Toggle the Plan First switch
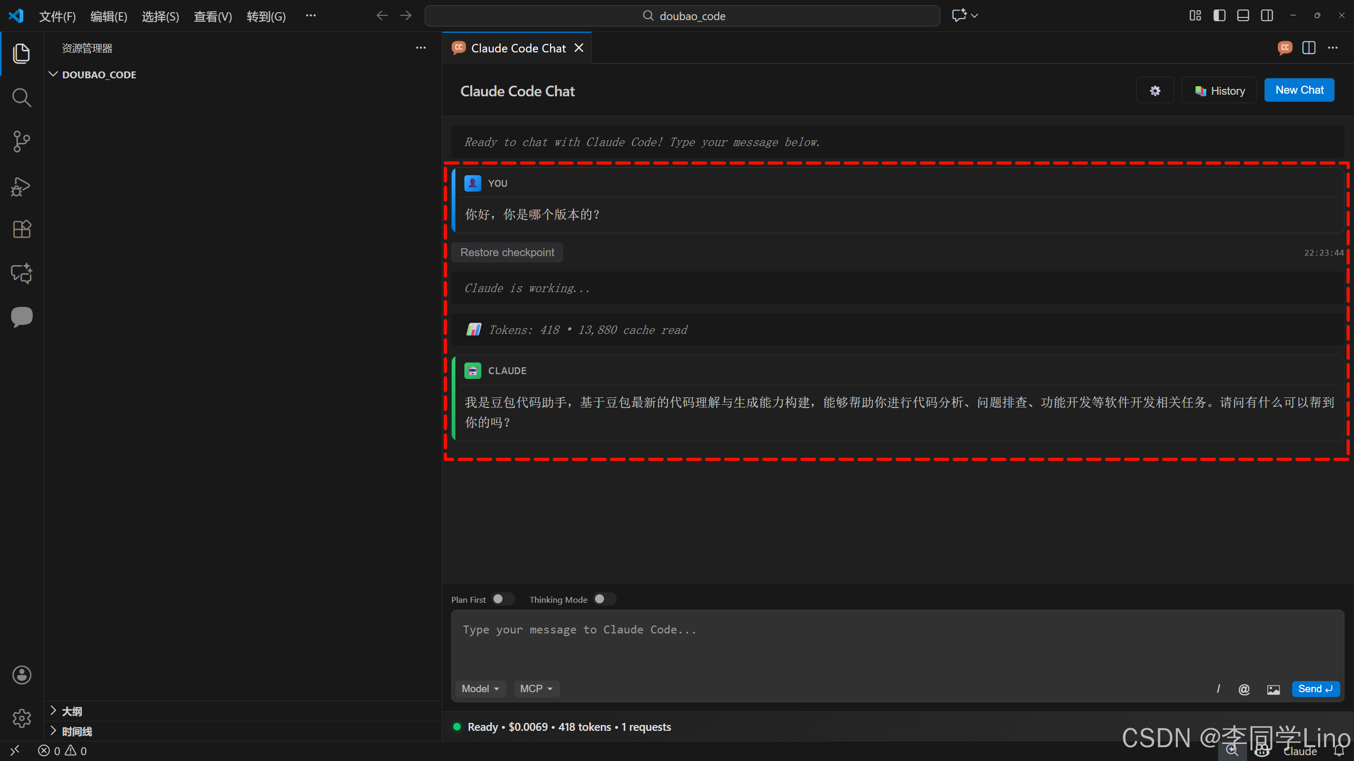Viewport: 1354px width, 761px height. (x=502, y=599)
